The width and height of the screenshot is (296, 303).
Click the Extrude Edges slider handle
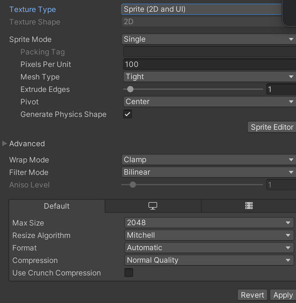tap(130, 89)
